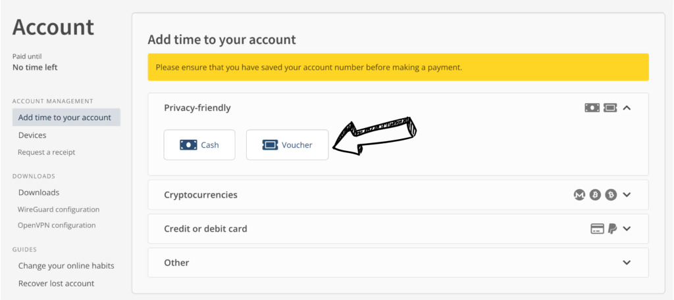This screenshot has width=674, height=300.
Task: Click the Monero icon in Cryptocurrencies row
Action: tap(580, 195)
